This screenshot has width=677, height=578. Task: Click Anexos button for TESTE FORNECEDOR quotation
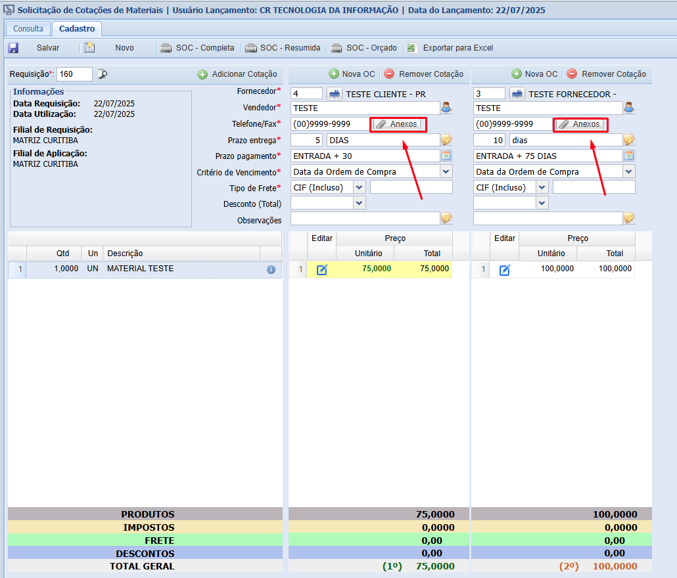[581, 124]
